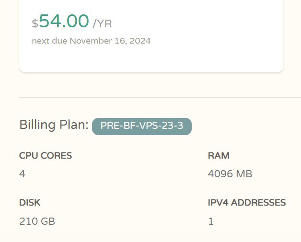Click the $54.00 price amount
Image resolution: width=301 pixels, height=242 pixels.
(64, 22)
